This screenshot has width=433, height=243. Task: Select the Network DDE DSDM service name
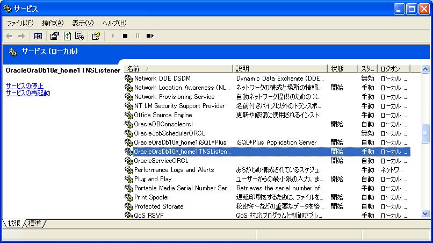162,78
